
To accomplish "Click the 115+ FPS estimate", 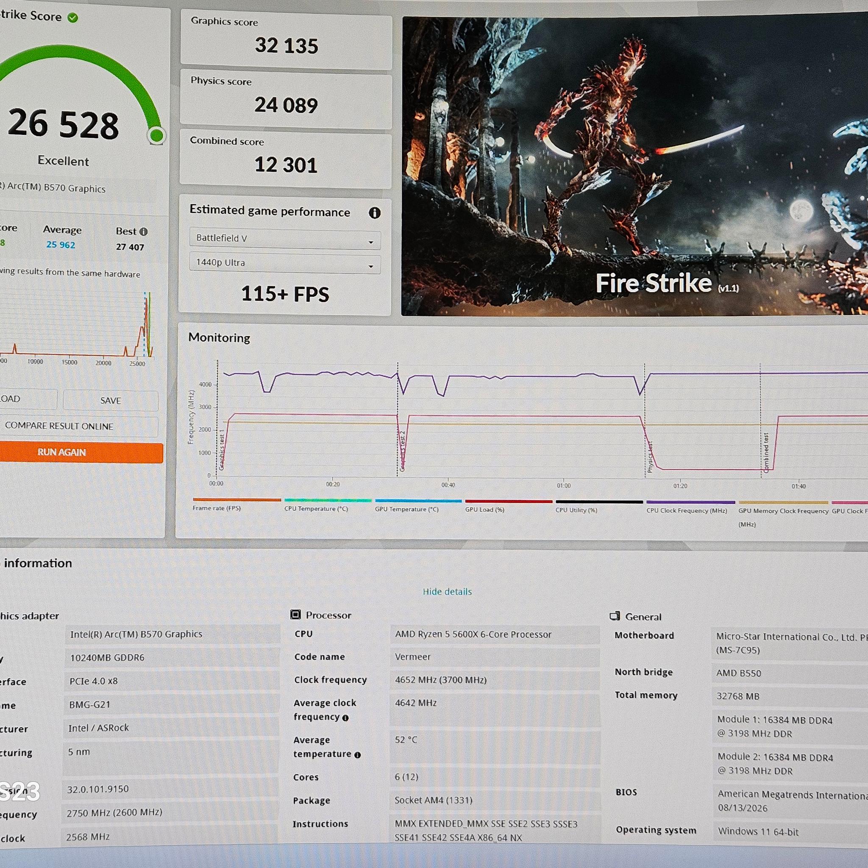I will pyautogui.click(x=285, y=294).
